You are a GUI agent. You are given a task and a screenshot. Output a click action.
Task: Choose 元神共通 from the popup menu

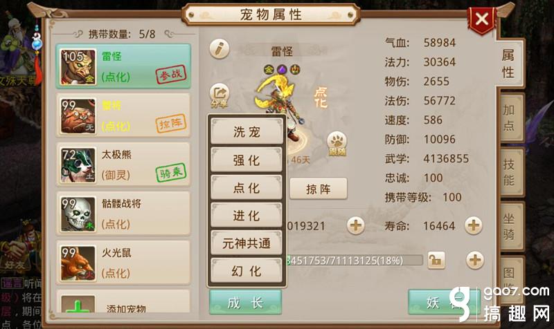247,243
